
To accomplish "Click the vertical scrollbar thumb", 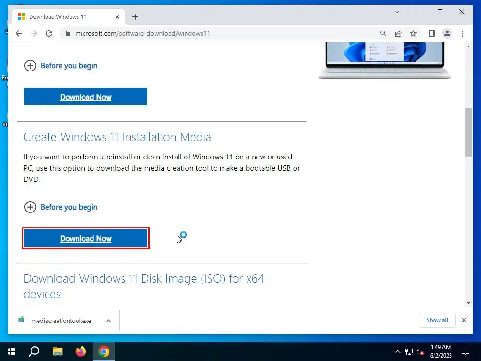I will [468, 132].
